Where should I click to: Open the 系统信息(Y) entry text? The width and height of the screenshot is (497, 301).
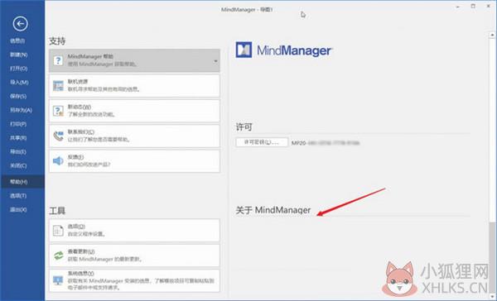(x=81, y=273)
